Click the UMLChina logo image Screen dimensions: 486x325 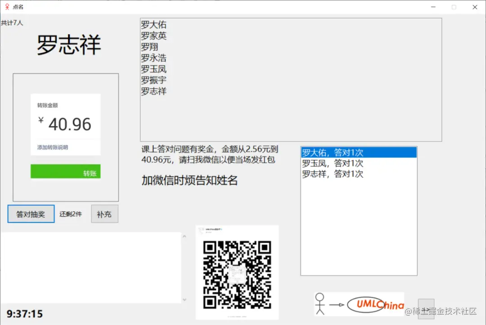tap(359, 304)
